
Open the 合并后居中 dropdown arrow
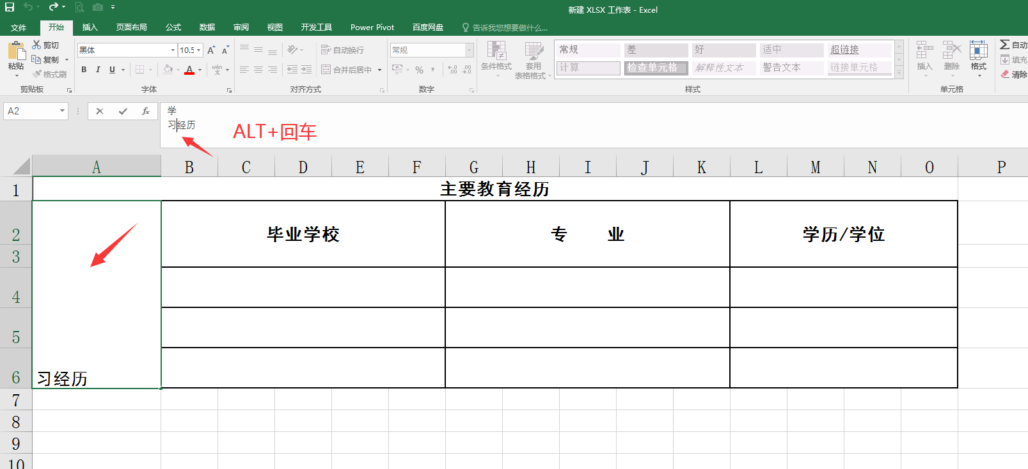click(380, 70)
